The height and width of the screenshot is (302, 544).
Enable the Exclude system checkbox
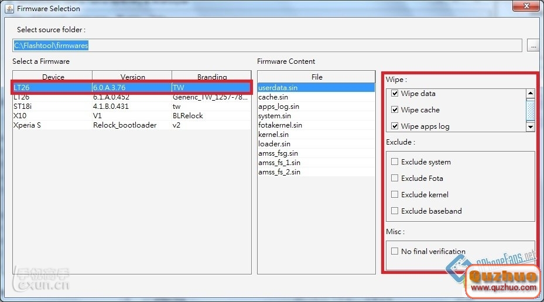pos(395,162)
